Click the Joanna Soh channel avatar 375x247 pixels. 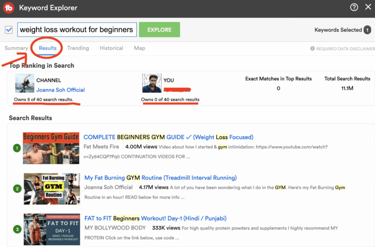pos(24,83)
